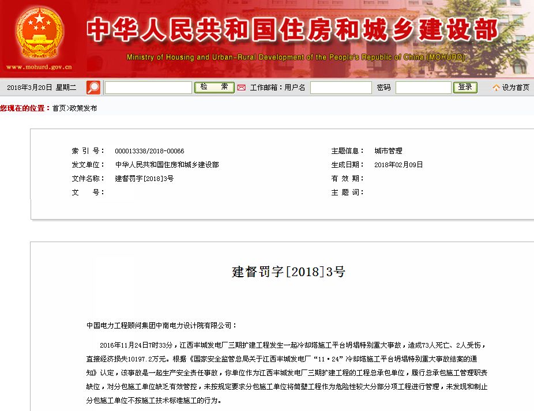This screenshot has width=534, height=411.
Task: Click the 设为首页 link
Action: pos(516,88)
